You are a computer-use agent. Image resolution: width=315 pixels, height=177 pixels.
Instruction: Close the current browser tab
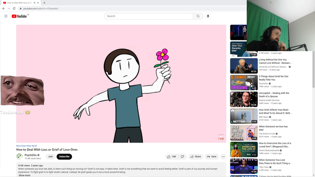(x=38, y=3)
